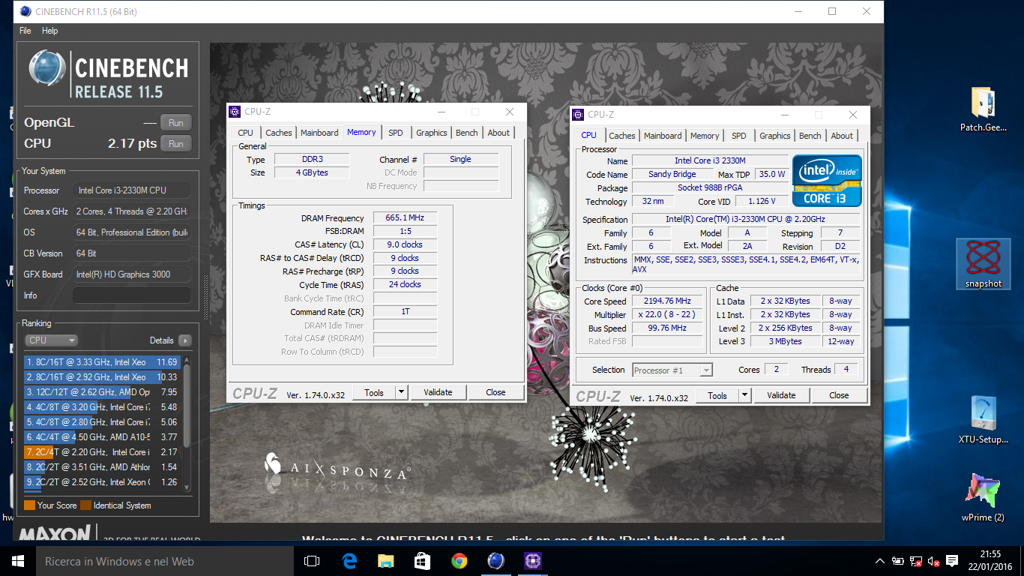Click the Intel Core i3 inside logo

[x=827, y=180]
